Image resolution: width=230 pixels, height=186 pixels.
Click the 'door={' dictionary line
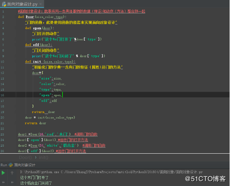point(37,73)
